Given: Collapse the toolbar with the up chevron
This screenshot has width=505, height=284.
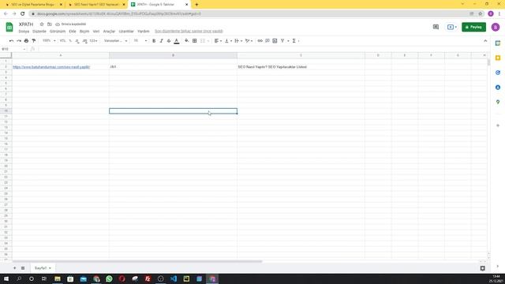Looking at the screenshot, I should [485, 41].
